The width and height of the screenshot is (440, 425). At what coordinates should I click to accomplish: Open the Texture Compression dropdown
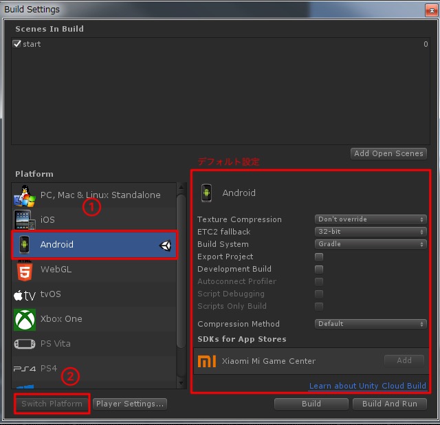(371, 219)
